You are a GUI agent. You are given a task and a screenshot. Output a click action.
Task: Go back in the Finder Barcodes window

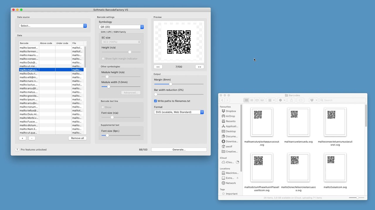(x=222, y=100)
